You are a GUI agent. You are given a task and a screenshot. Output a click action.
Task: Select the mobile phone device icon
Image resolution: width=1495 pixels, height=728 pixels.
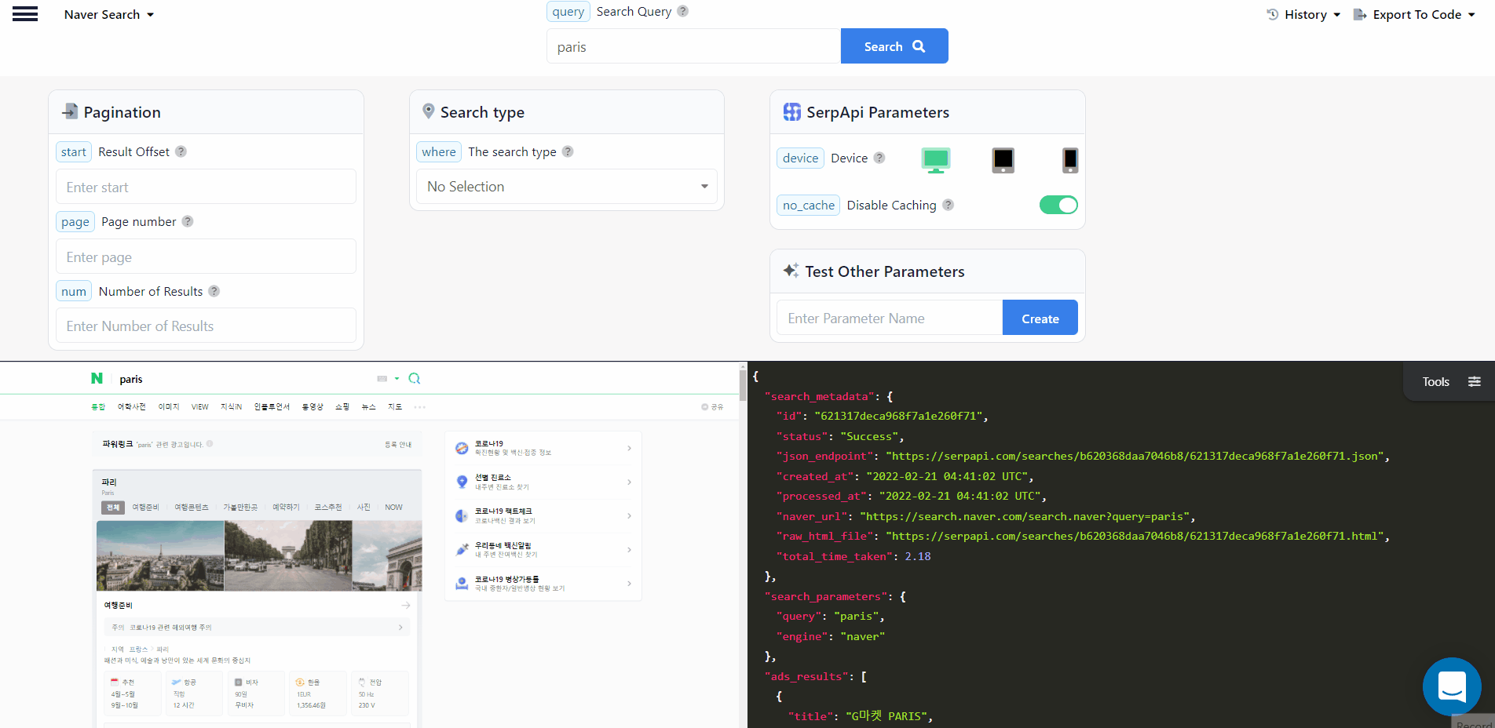[x=1069, y=160]
